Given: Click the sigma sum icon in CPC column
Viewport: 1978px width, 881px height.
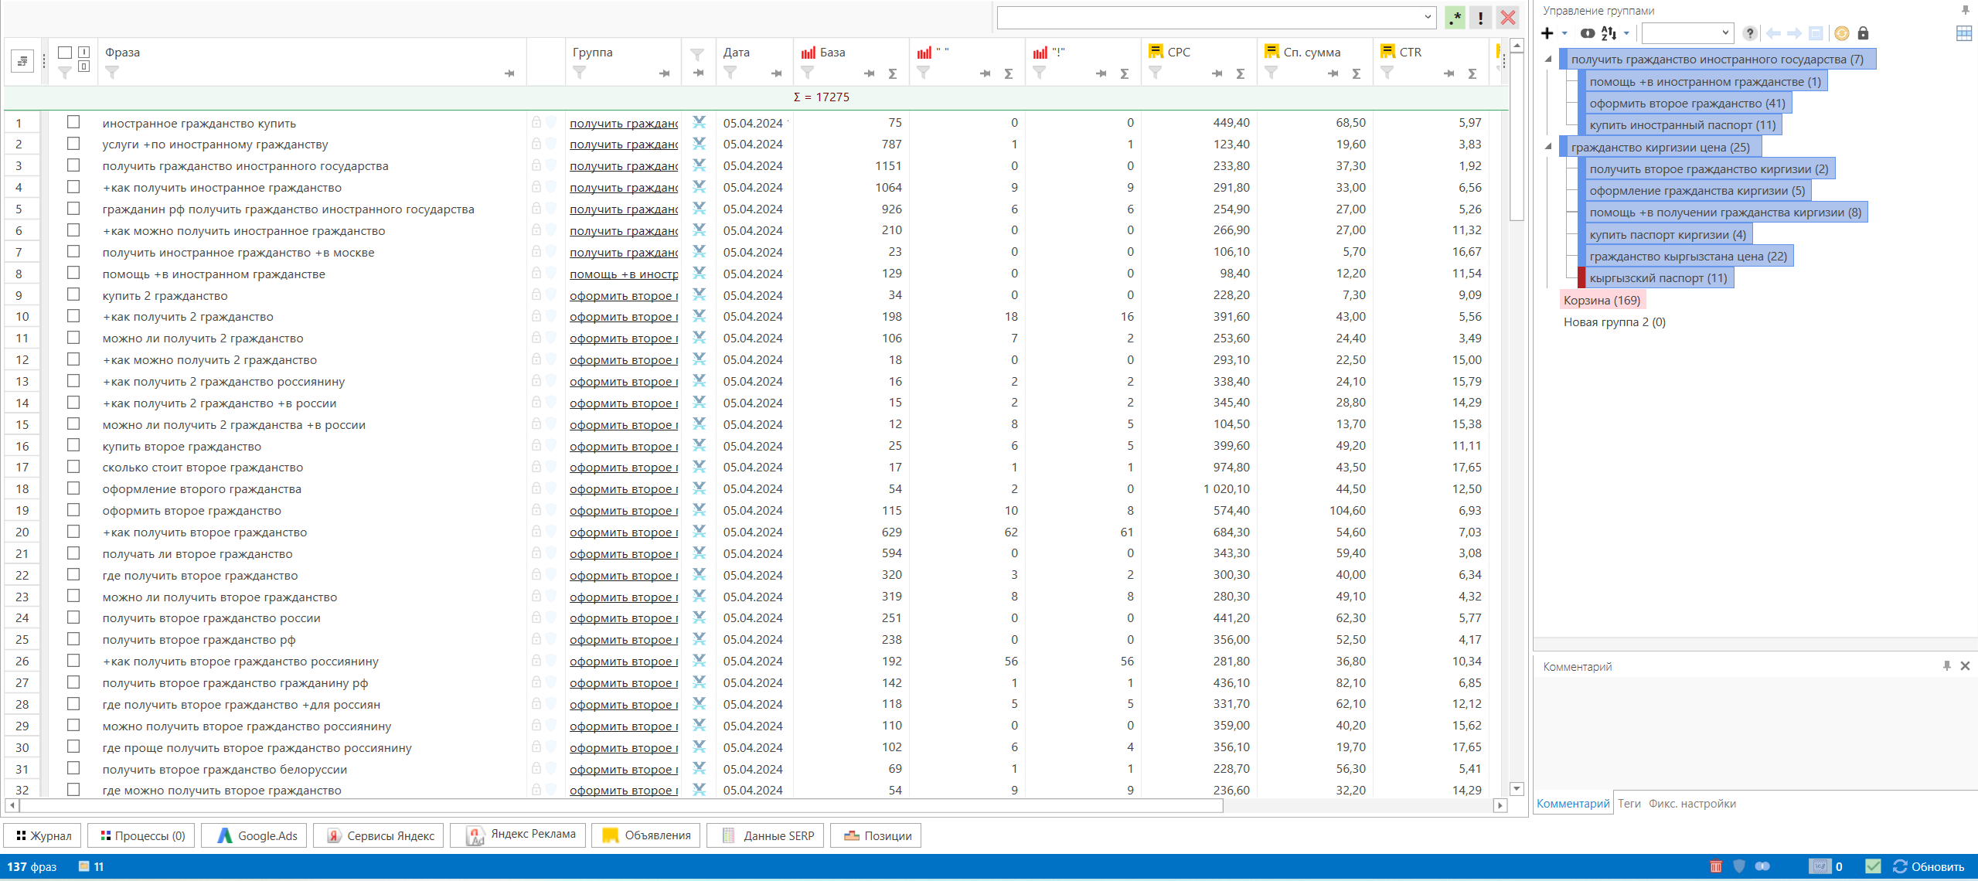Looking at the screenshot, I should coord(1240,73).
